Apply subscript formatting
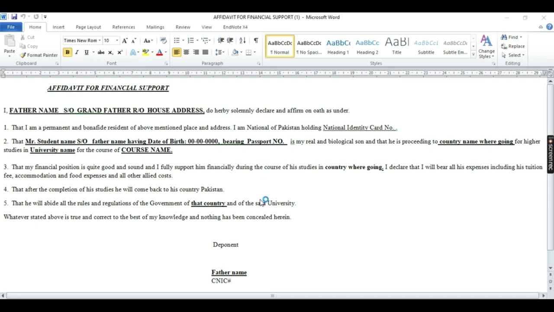 [x=110, y=52]
